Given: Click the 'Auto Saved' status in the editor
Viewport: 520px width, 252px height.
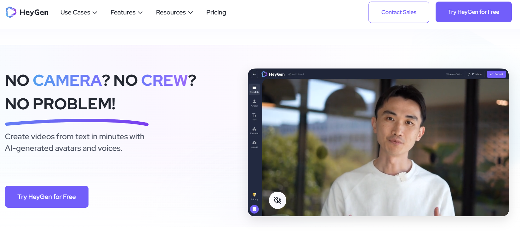Looking at the screenshot, I should click(x=296, y=74).
